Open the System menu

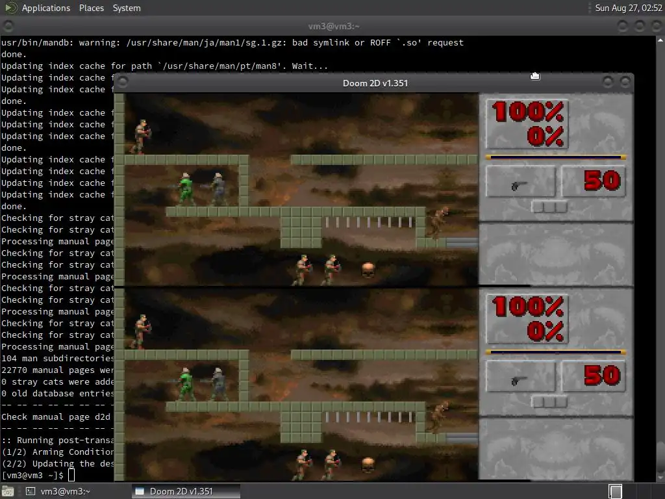coord(127,8)
